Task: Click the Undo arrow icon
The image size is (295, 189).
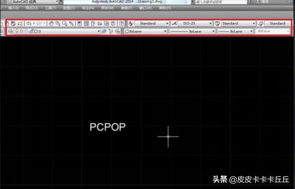Action: click(x=29, y=23)
